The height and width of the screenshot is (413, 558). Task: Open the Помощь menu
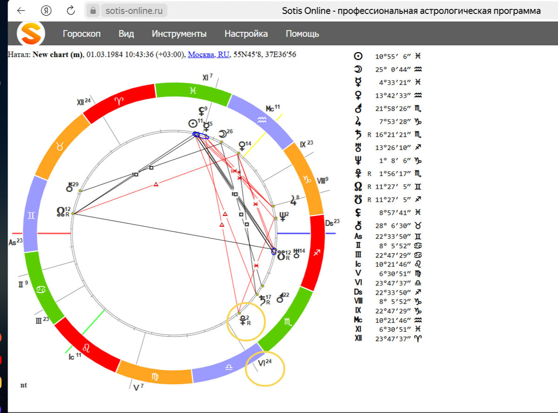pyautogui.click(x=302, y=33)
